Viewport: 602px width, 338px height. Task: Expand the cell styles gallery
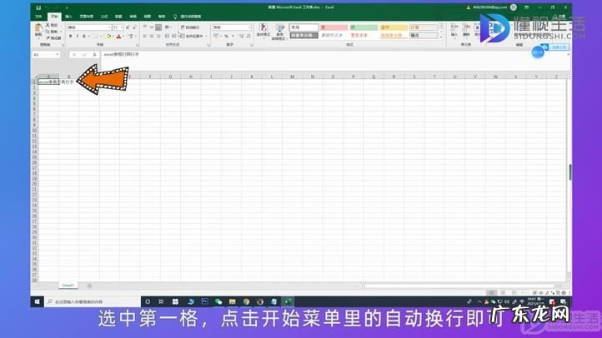[441, 37]
